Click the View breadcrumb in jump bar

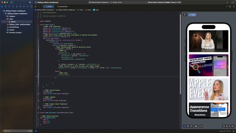[80, 10]
